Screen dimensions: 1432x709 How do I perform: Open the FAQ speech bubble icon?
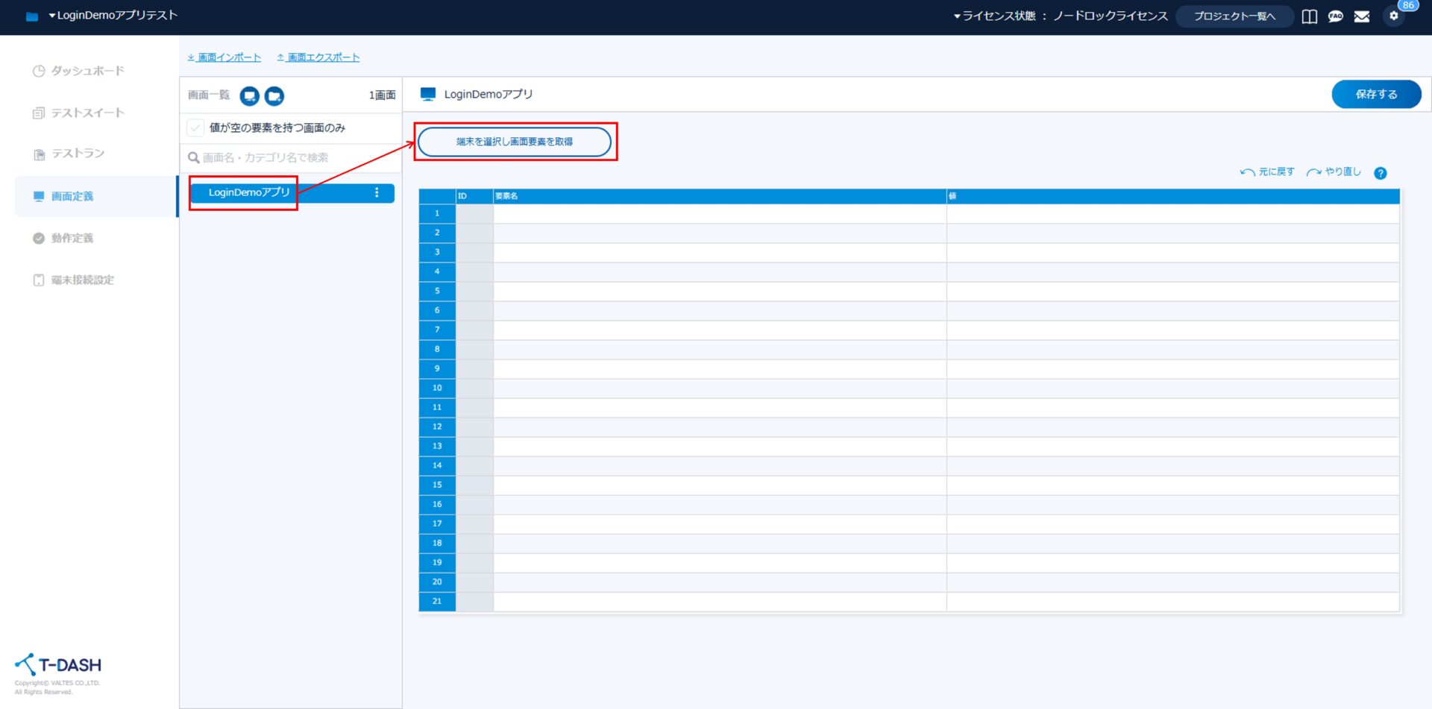coord(1335,16)
